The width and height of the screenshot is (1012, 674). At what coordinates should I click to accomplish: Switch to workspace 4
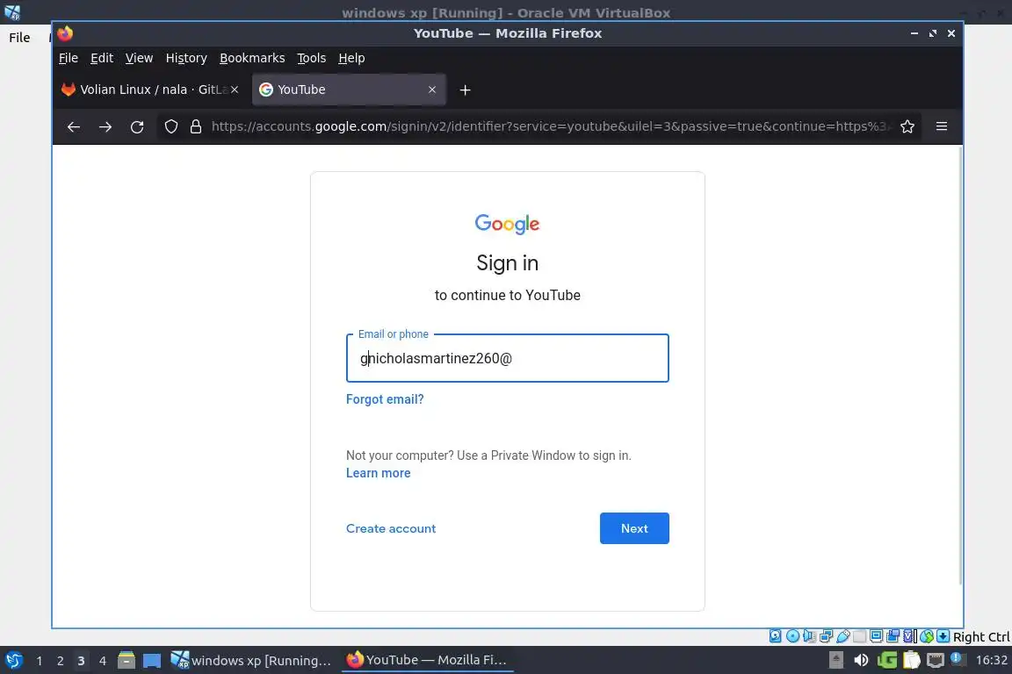[x=102, y=661]
